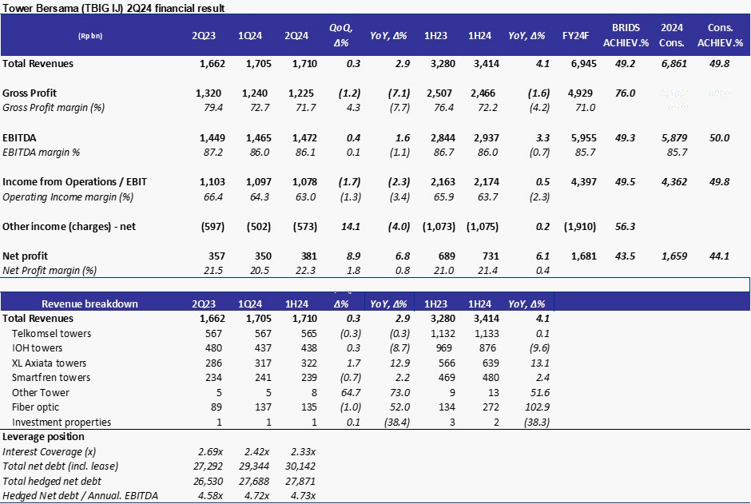The height and width of the screenshot is (504, 751).
Task: Click the 'Interest Coverage (x)' label
Action: point(50,452)
